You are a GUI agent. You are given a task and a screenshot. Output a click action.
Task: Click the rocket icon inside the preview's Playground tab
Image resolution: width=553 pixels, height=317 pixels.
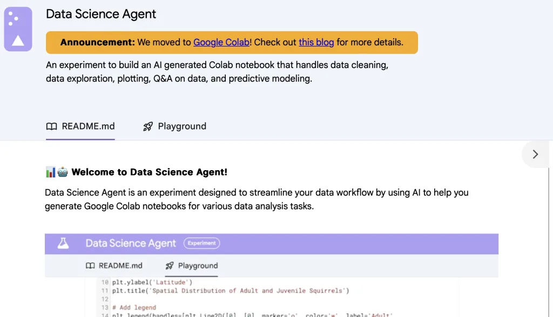click(170, 265)
